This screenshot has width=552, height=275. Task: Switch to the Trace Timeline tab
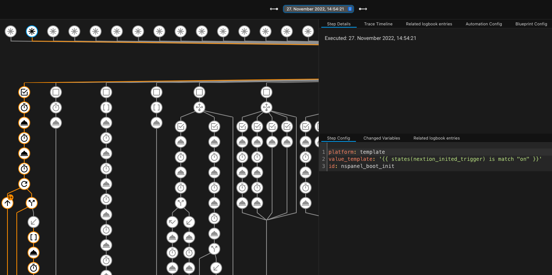tap(378, 24)
